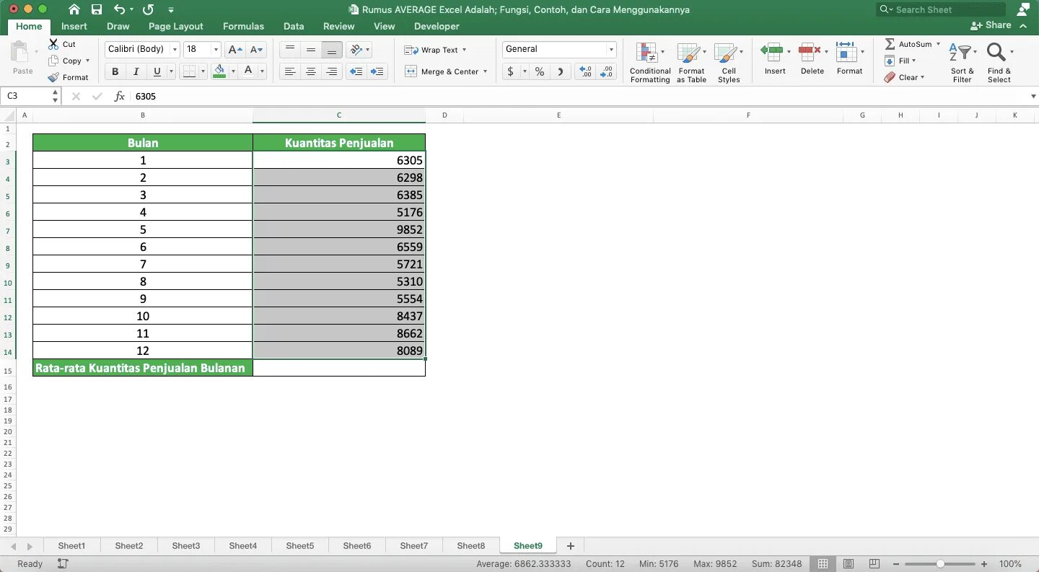Increase decimal places
The image size is (1039, 572).
pyautogui.click(x=585, y=71)
